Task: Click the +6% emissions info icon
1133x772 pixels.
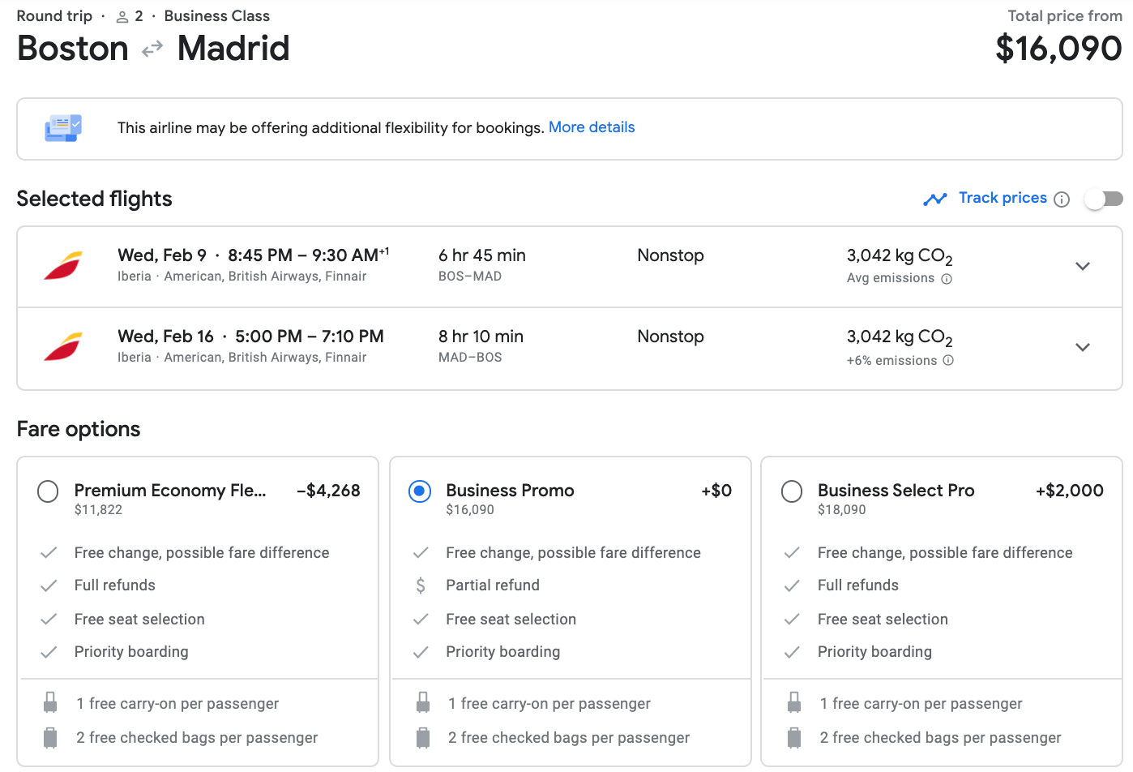Action: (x=947, y=360)
